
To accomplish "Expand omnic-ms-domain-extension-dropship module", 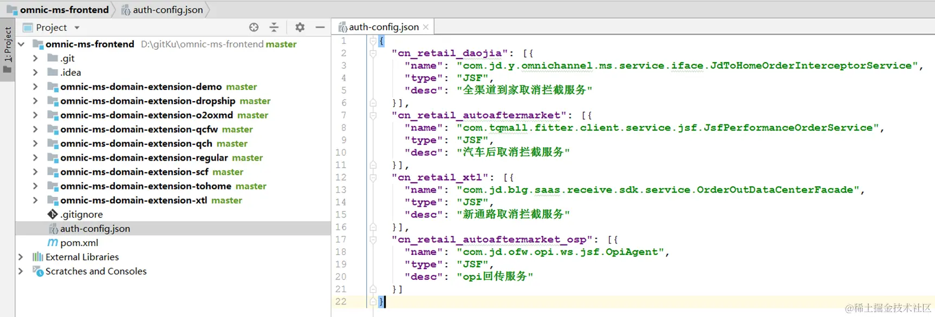I will pos(35,101).
